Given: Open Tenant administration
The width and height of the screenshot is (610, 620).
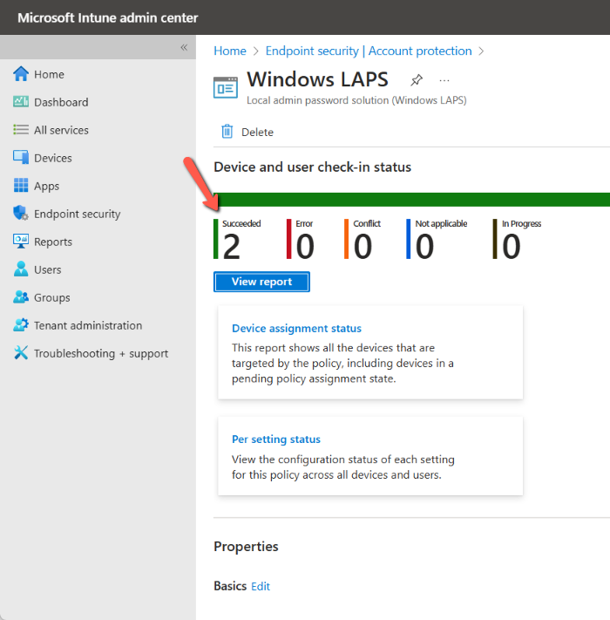Looking at the screenshot, I should coord(88,325).
